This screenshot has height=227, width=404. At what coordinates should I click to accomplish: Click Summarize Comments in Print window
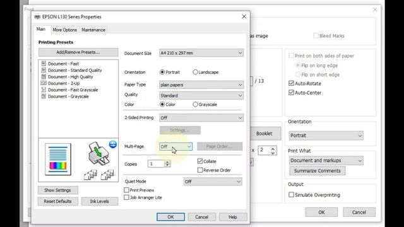317,171
